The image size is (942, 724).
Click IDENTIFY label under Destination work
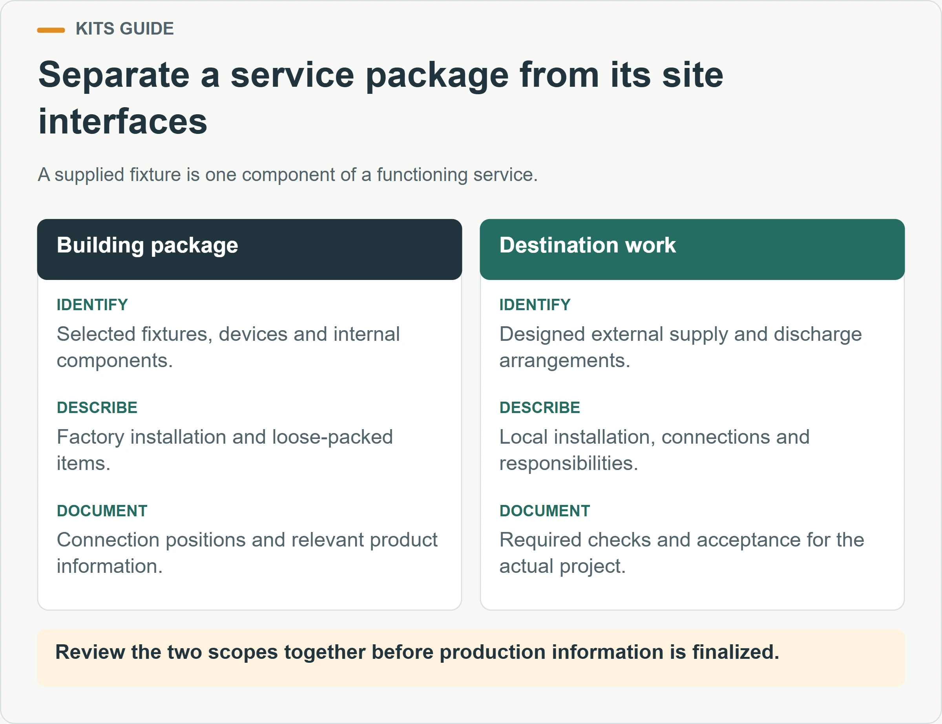(x=535, y=305)
